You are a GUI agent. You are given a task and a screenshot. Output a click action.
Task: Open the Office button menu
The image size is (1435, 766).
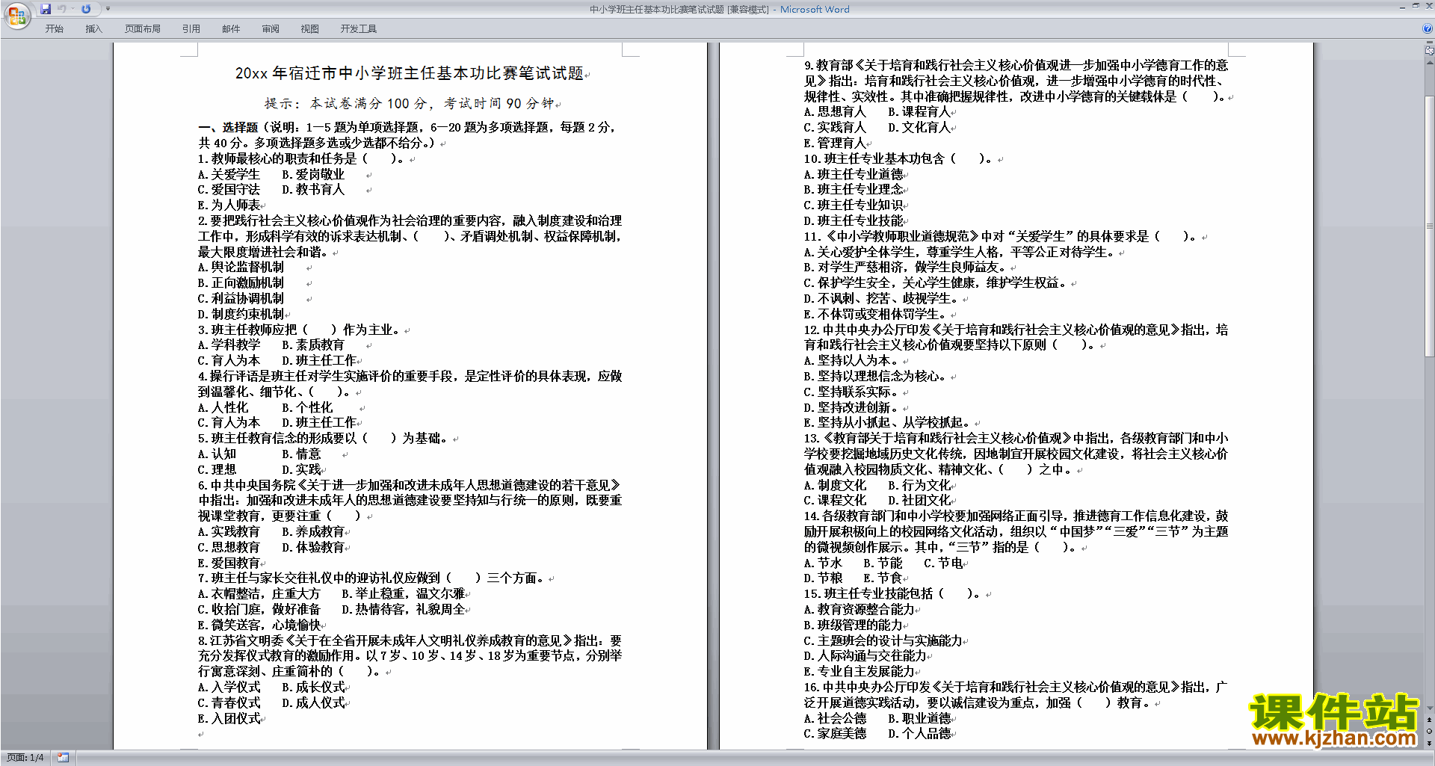(16, 15)
